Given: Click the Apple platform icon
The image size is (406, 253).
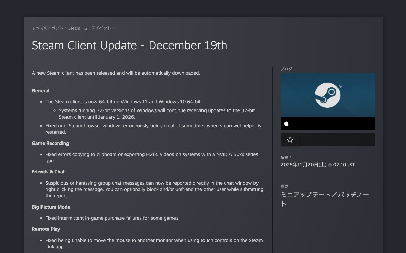Looking at the screenshot, I should [x=286, y=123].
